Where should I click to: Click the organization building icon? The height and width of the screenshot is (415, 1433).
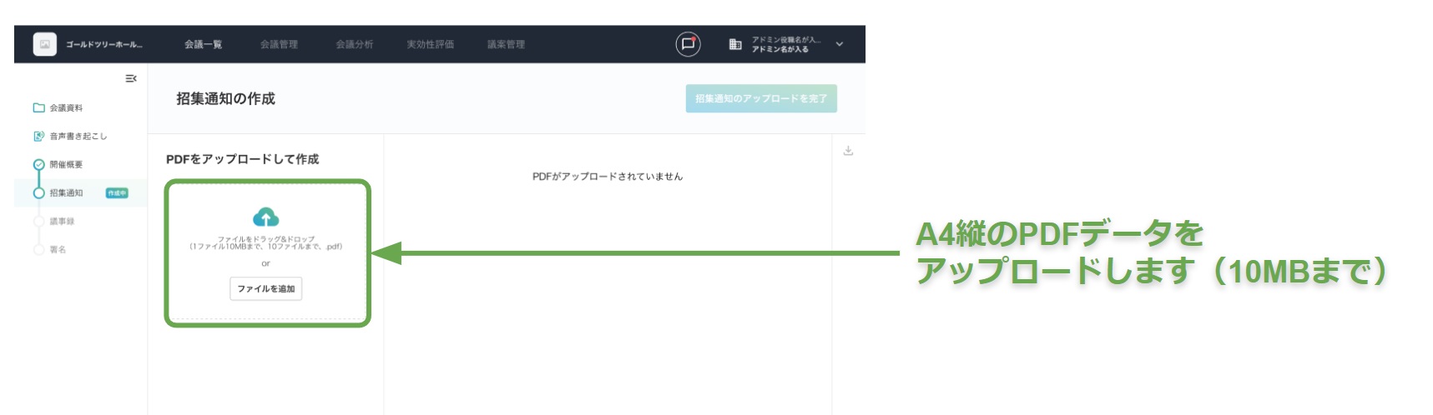click(735, 44)
